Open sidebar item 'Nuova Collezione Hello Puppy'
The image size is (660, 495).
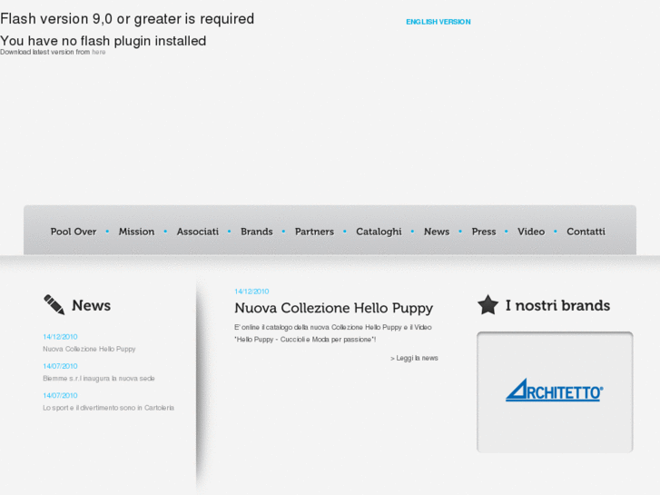point(89,349)
